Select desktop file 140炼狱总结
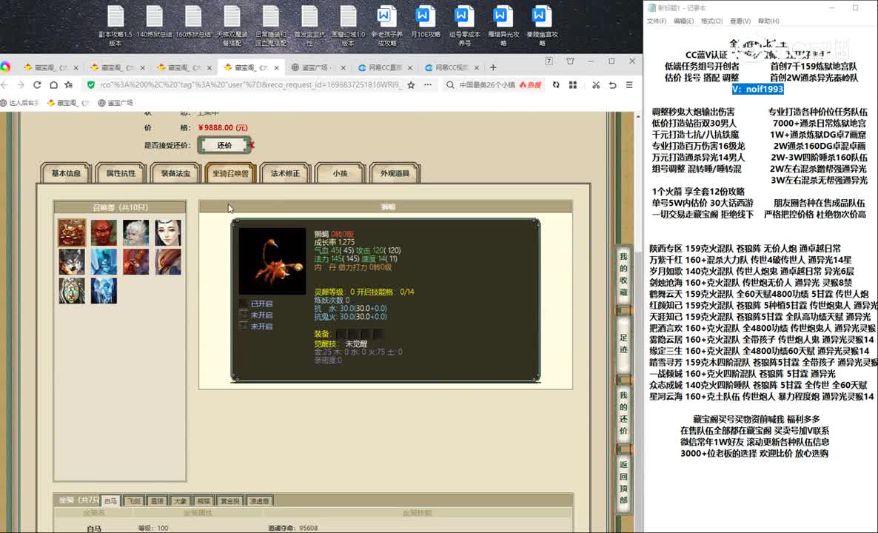 tap(155, 22)
